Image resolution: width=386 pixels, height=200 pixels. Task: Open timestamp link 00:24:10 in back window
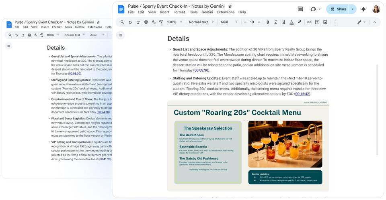click(x=103, y=112)
